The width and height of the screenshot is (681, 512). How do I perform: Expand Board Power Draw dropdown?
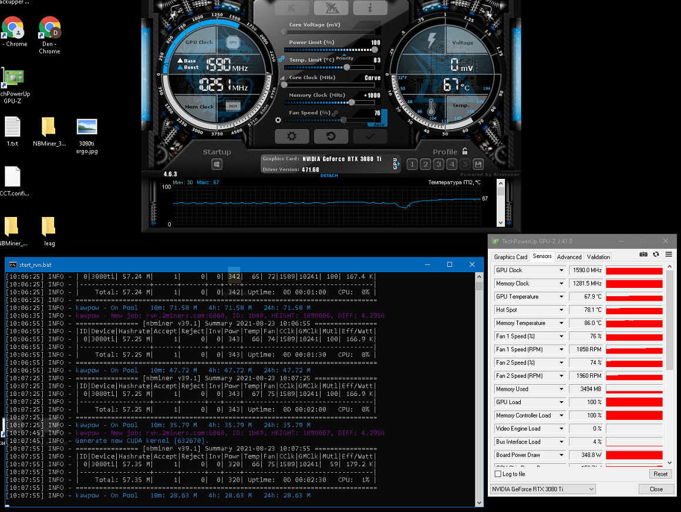(561, 455)
